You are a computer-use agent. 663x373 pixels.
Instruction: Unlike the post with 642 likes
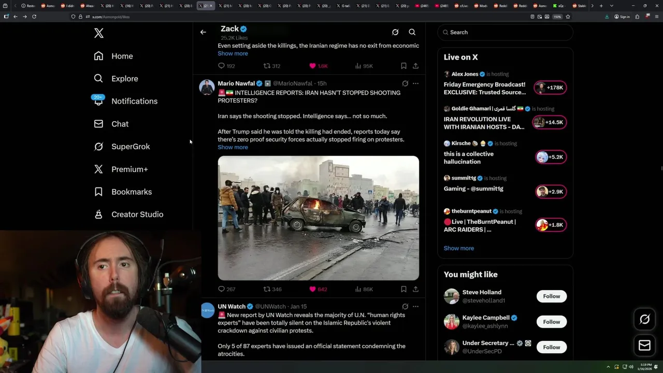pos(318,289)
